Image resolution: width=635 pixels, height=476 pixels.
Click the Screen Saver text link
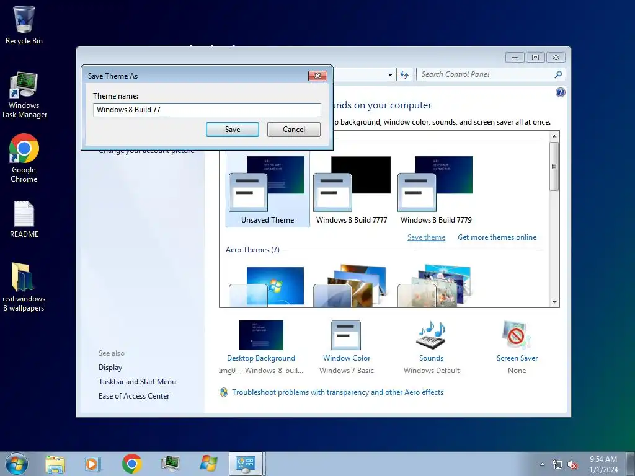(517, 358)
